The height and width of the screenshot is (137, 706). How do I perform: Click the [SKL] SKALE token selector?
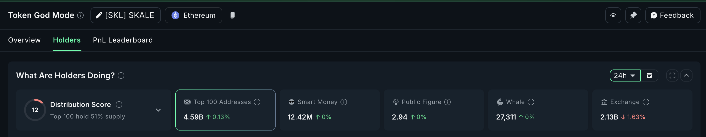[126, 15]
